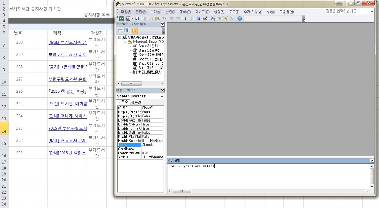Switch to the 항목별 tab
The height and width of the screenshot is (208, 379).
pos(136,102)
